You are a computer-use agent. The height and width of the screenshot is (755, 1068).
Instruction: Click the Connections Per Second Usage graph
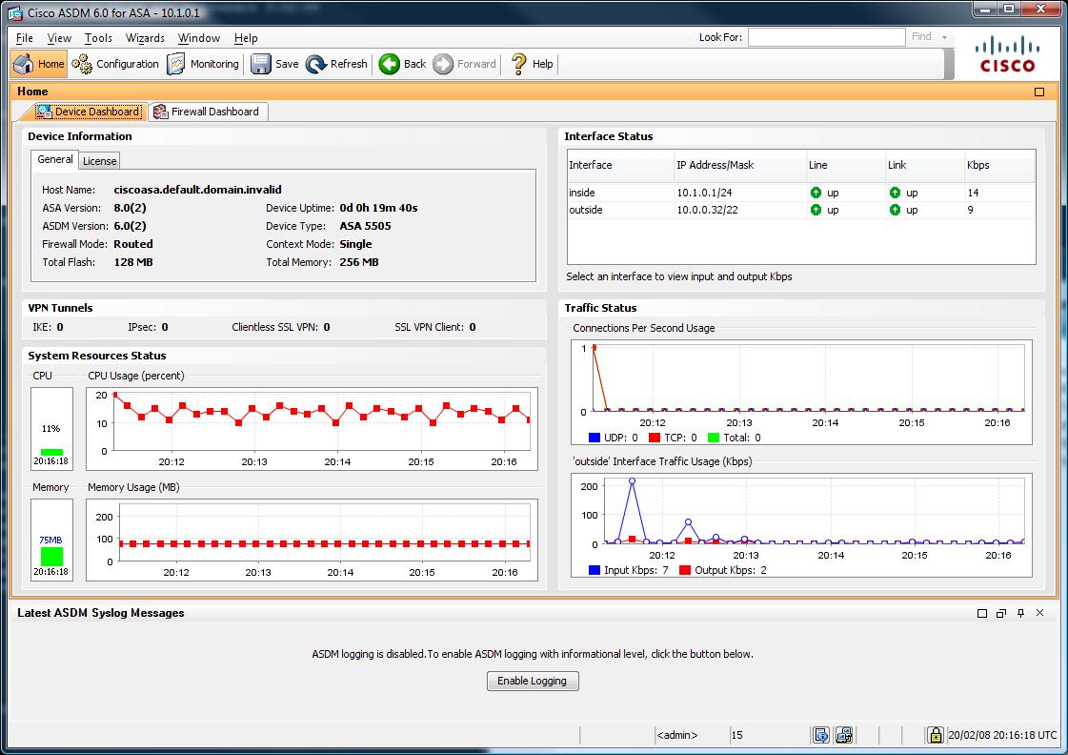[801, 392]
